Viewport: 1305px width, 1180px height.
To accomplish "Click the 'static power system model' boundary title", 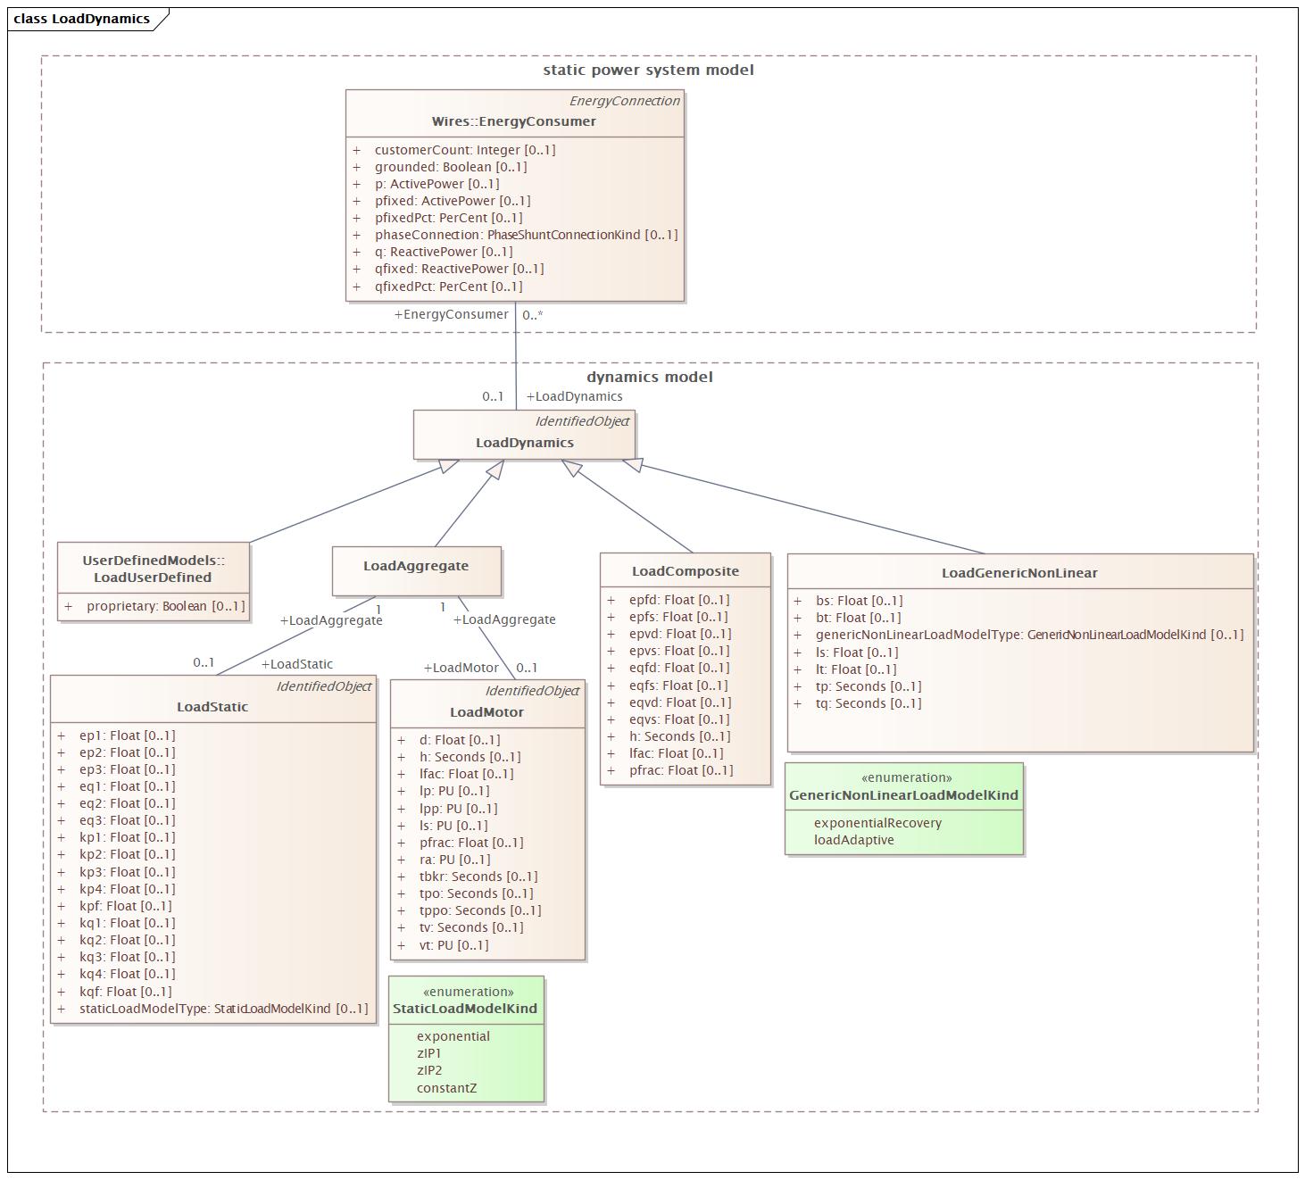I will point(648,70).
